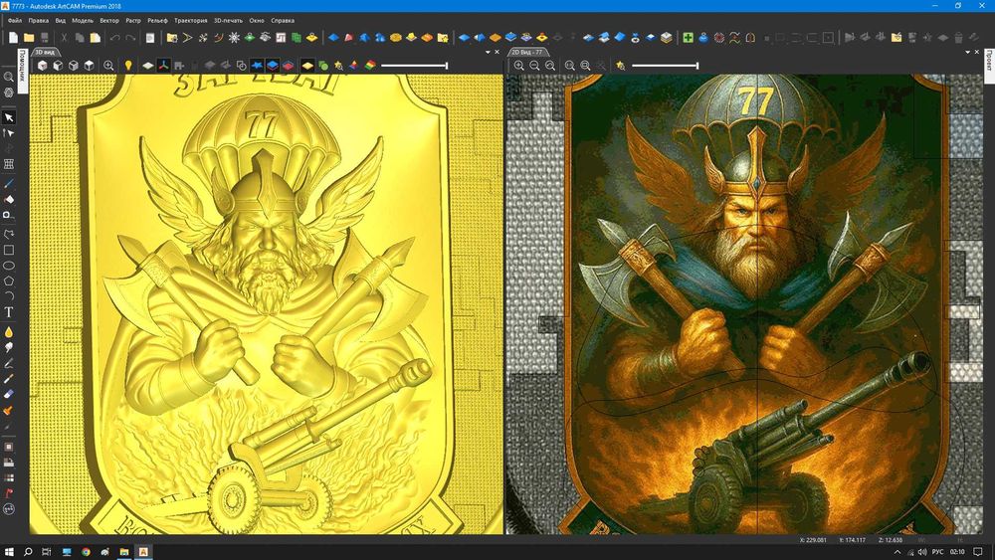The image size is (995, 560).
Task: Pick the eraser tool in left toolbar
Action: [x=9, y=395]
